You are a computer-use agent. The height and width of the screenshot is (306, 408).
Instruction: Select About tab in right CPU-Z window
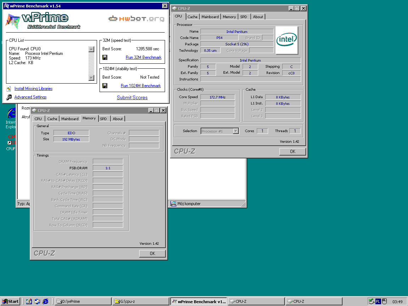(x=258, y=17)
